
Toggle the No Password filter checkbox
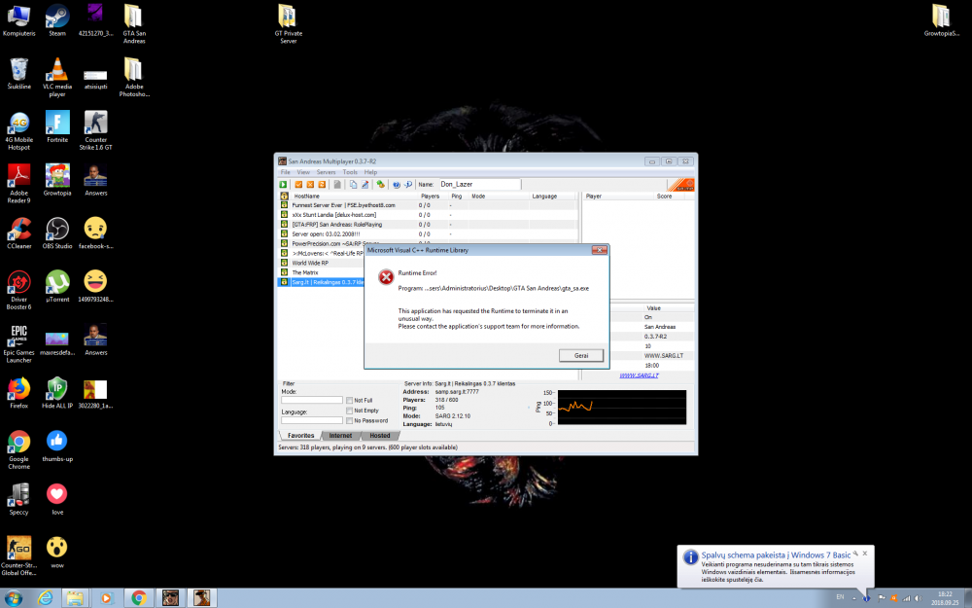coord(350,420)
